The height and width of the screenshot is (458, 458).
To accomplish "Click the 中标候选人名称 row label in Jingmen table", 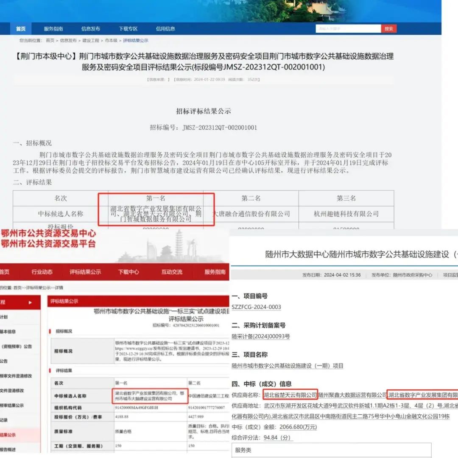I will [x=61, y=214].
